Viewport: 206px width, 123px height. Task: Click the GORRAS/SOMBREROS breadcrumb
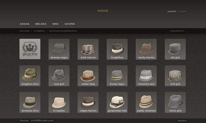63,31
